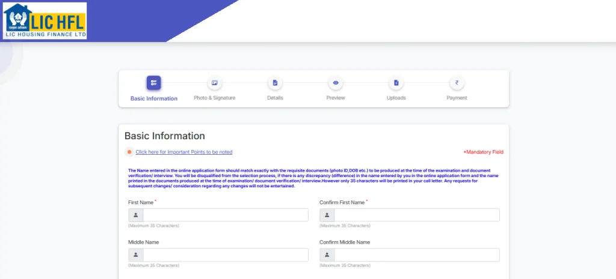
Task: Click person icon in Confirm First Name field
Action: click(327, 215)
